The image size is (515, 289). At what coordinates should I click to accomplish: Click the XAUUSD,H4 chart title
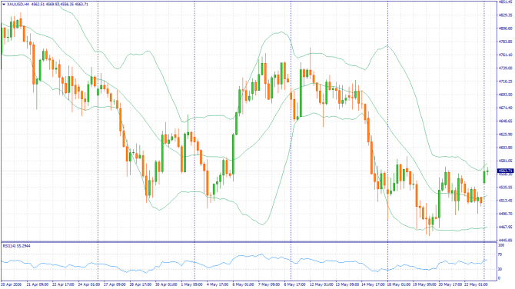coord(18,5)
